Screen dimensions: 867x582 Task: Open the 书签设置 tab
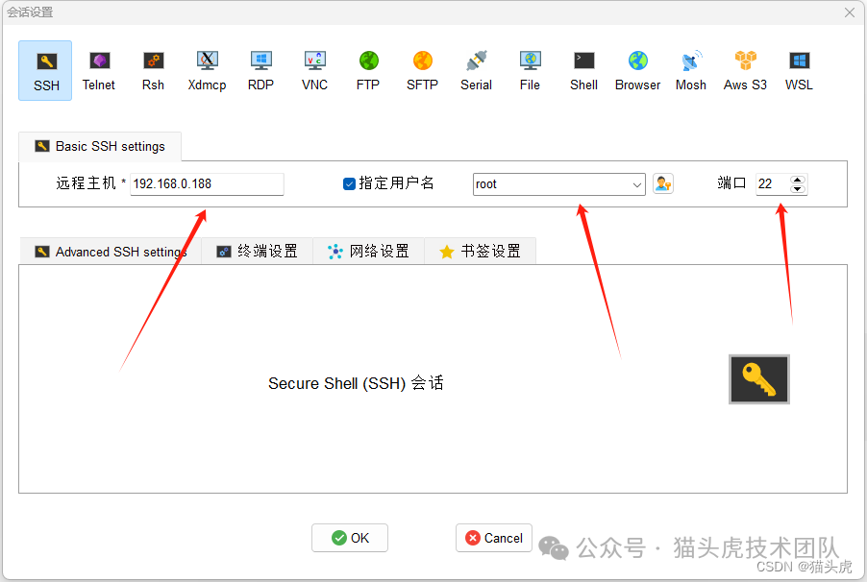pos(480,252)
